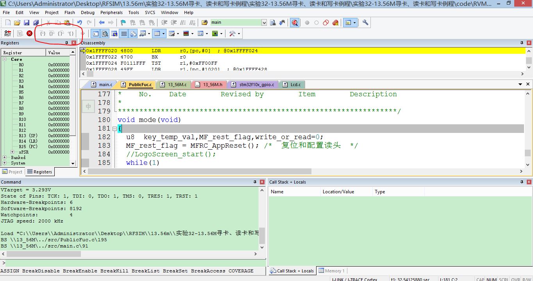Image resolution: width=533 pixels, height=281 pixels.
Task: Click the Save file icon
Action: tap(27, 23)
